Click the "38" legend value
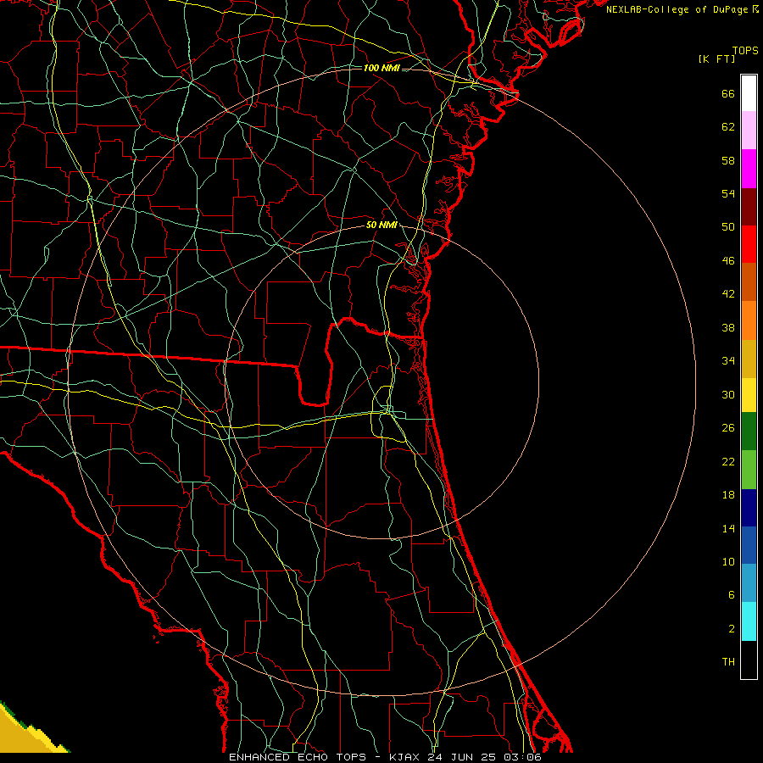 [728, 327]
